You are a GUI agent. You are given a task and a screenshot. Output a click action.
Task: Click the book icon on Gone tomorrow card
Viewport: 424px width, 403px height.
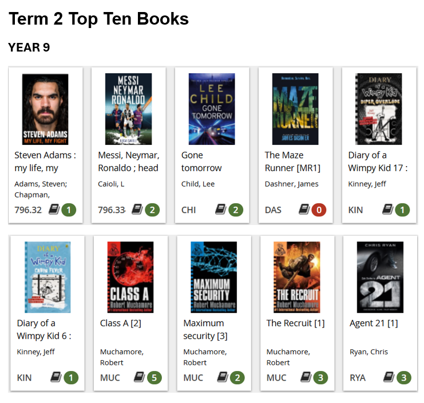point(221,210)
